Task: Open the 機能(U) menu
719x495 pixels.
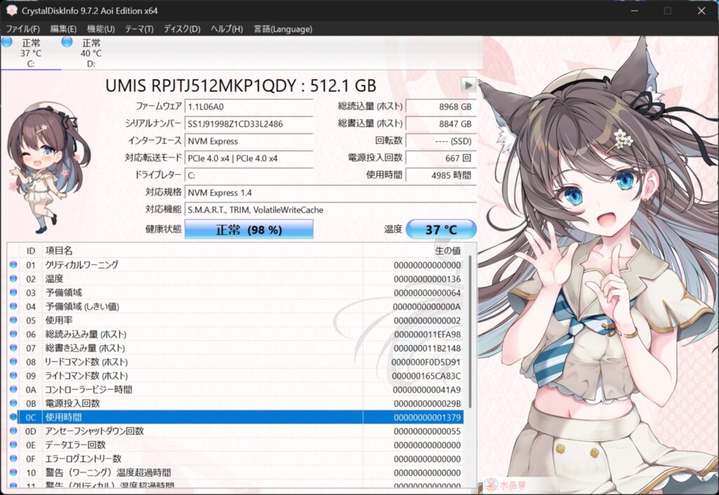Action: (100, 29)
